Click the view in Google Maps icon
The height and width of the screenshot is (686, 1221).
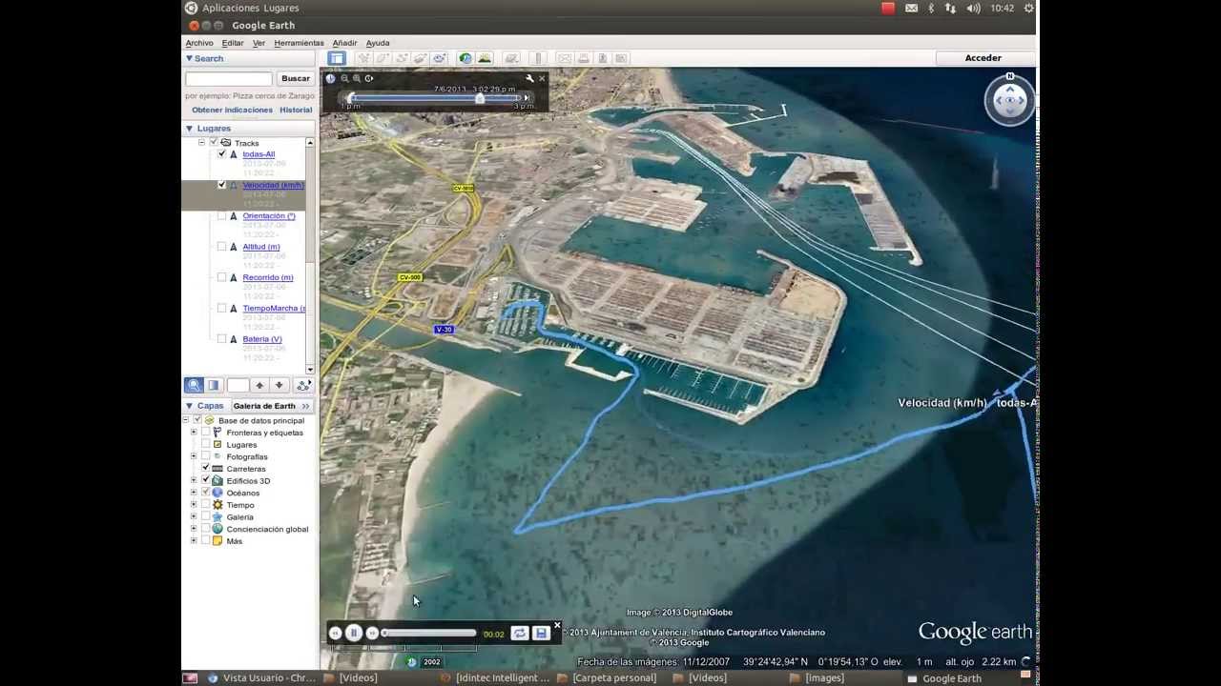pyautogui.click(x=621, y=58)
